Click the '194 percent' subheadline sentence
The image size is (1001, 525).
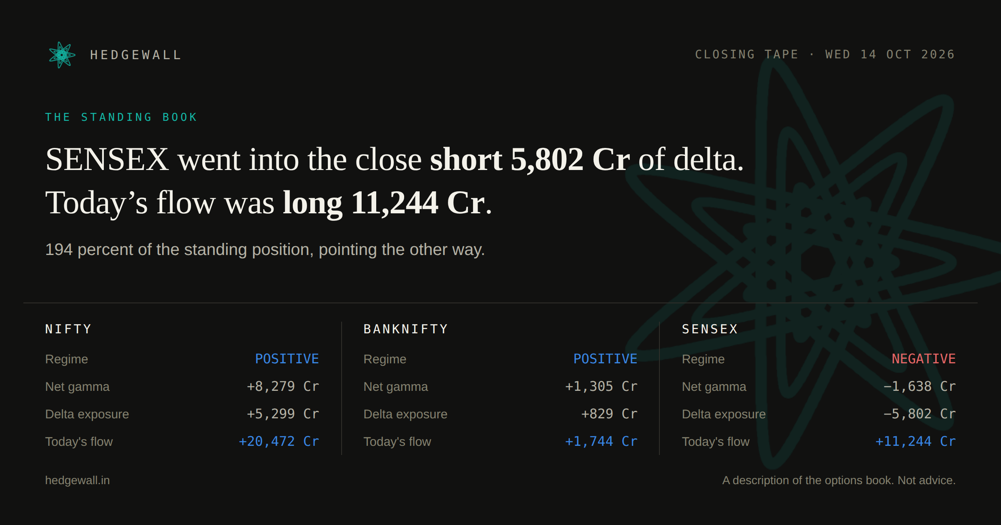(265, 250)
